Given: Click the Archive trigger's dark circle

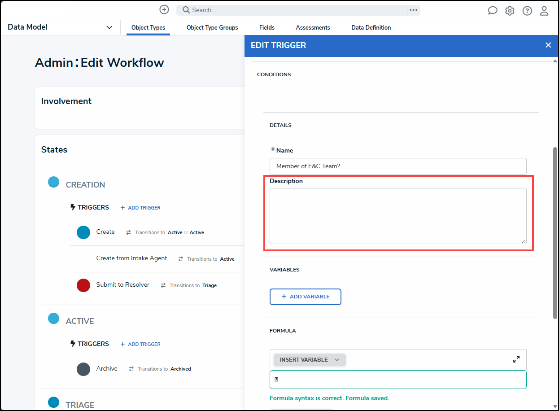Looking at the screenshot, I should 83,369.
